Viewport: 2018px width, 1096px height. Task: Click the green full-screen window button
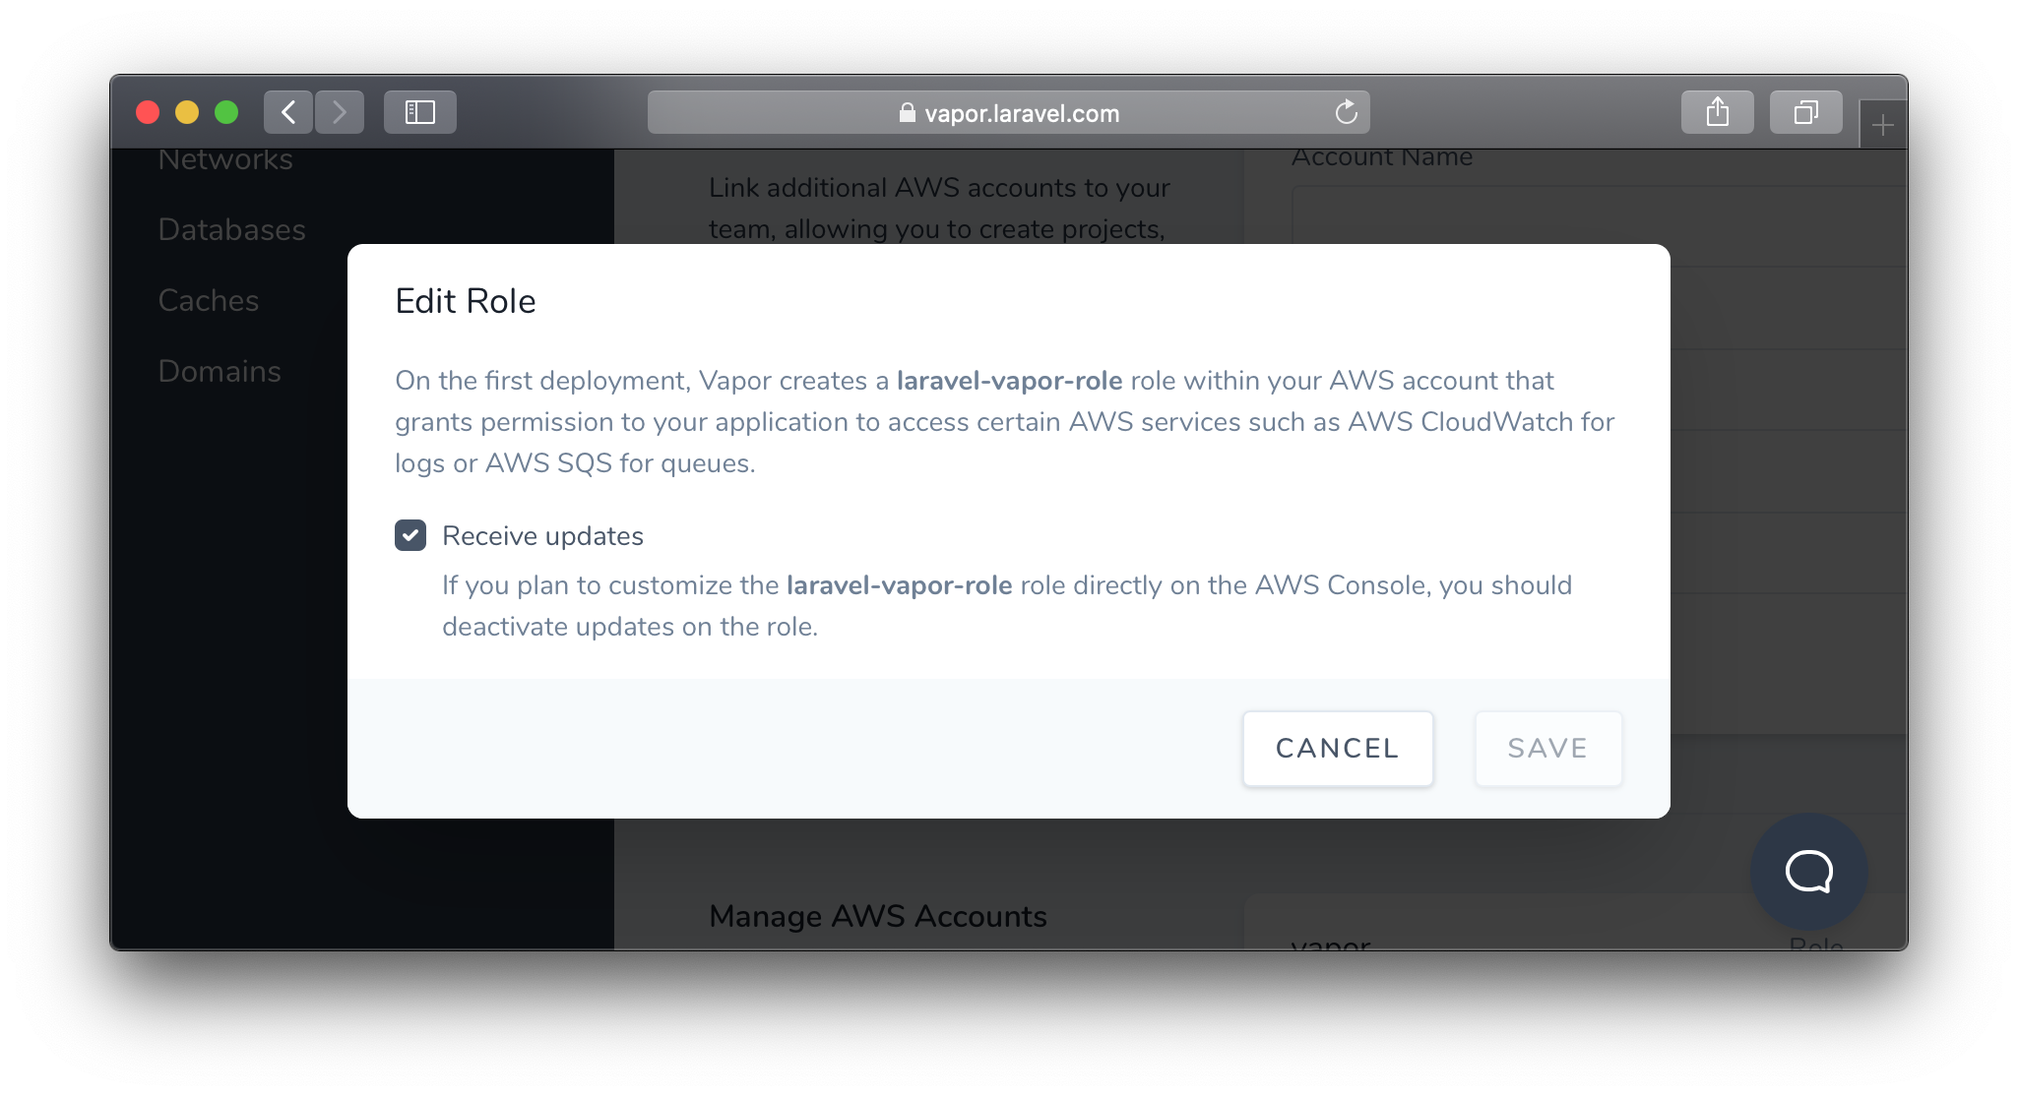point(226,112)
